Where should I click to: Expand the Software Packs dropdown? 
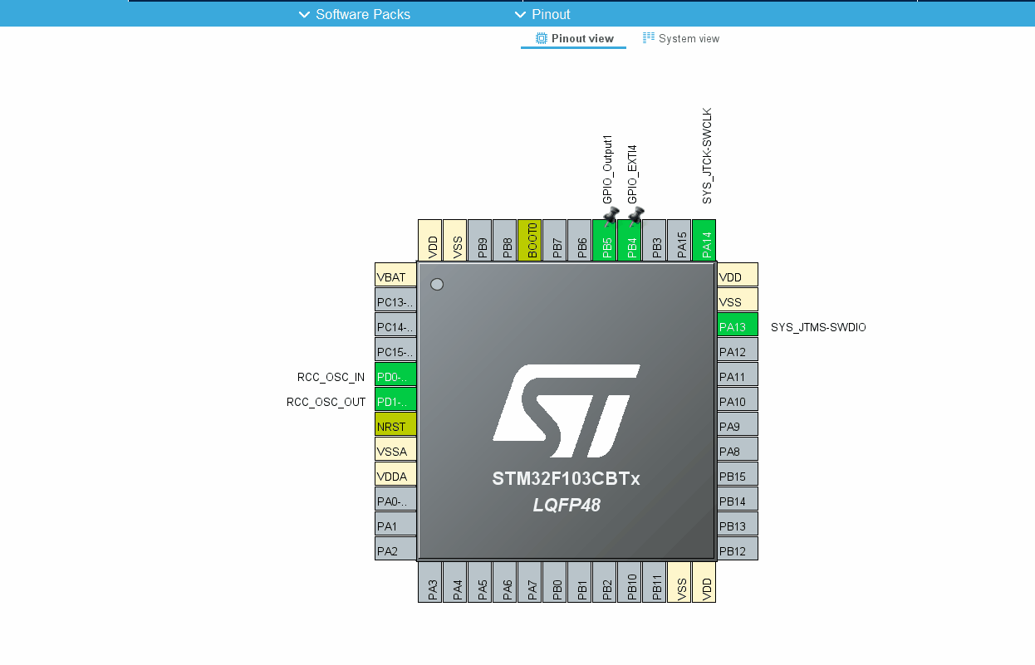click(354, 14)
